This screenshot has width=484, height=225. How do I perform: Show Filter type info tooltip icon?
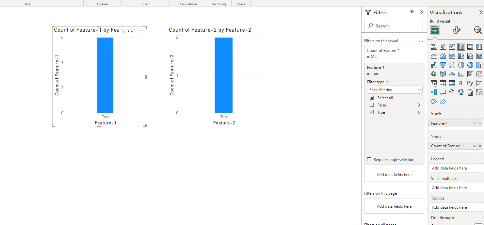(x=388, y=82)
